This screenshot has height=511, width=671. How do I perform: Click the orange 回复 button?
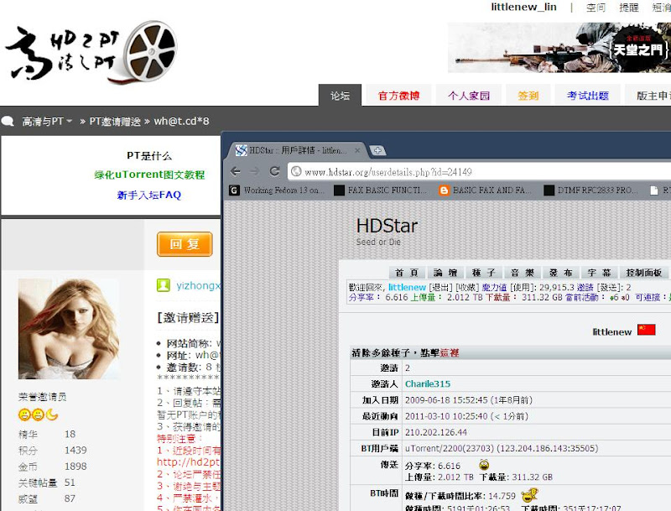[185, 244]
